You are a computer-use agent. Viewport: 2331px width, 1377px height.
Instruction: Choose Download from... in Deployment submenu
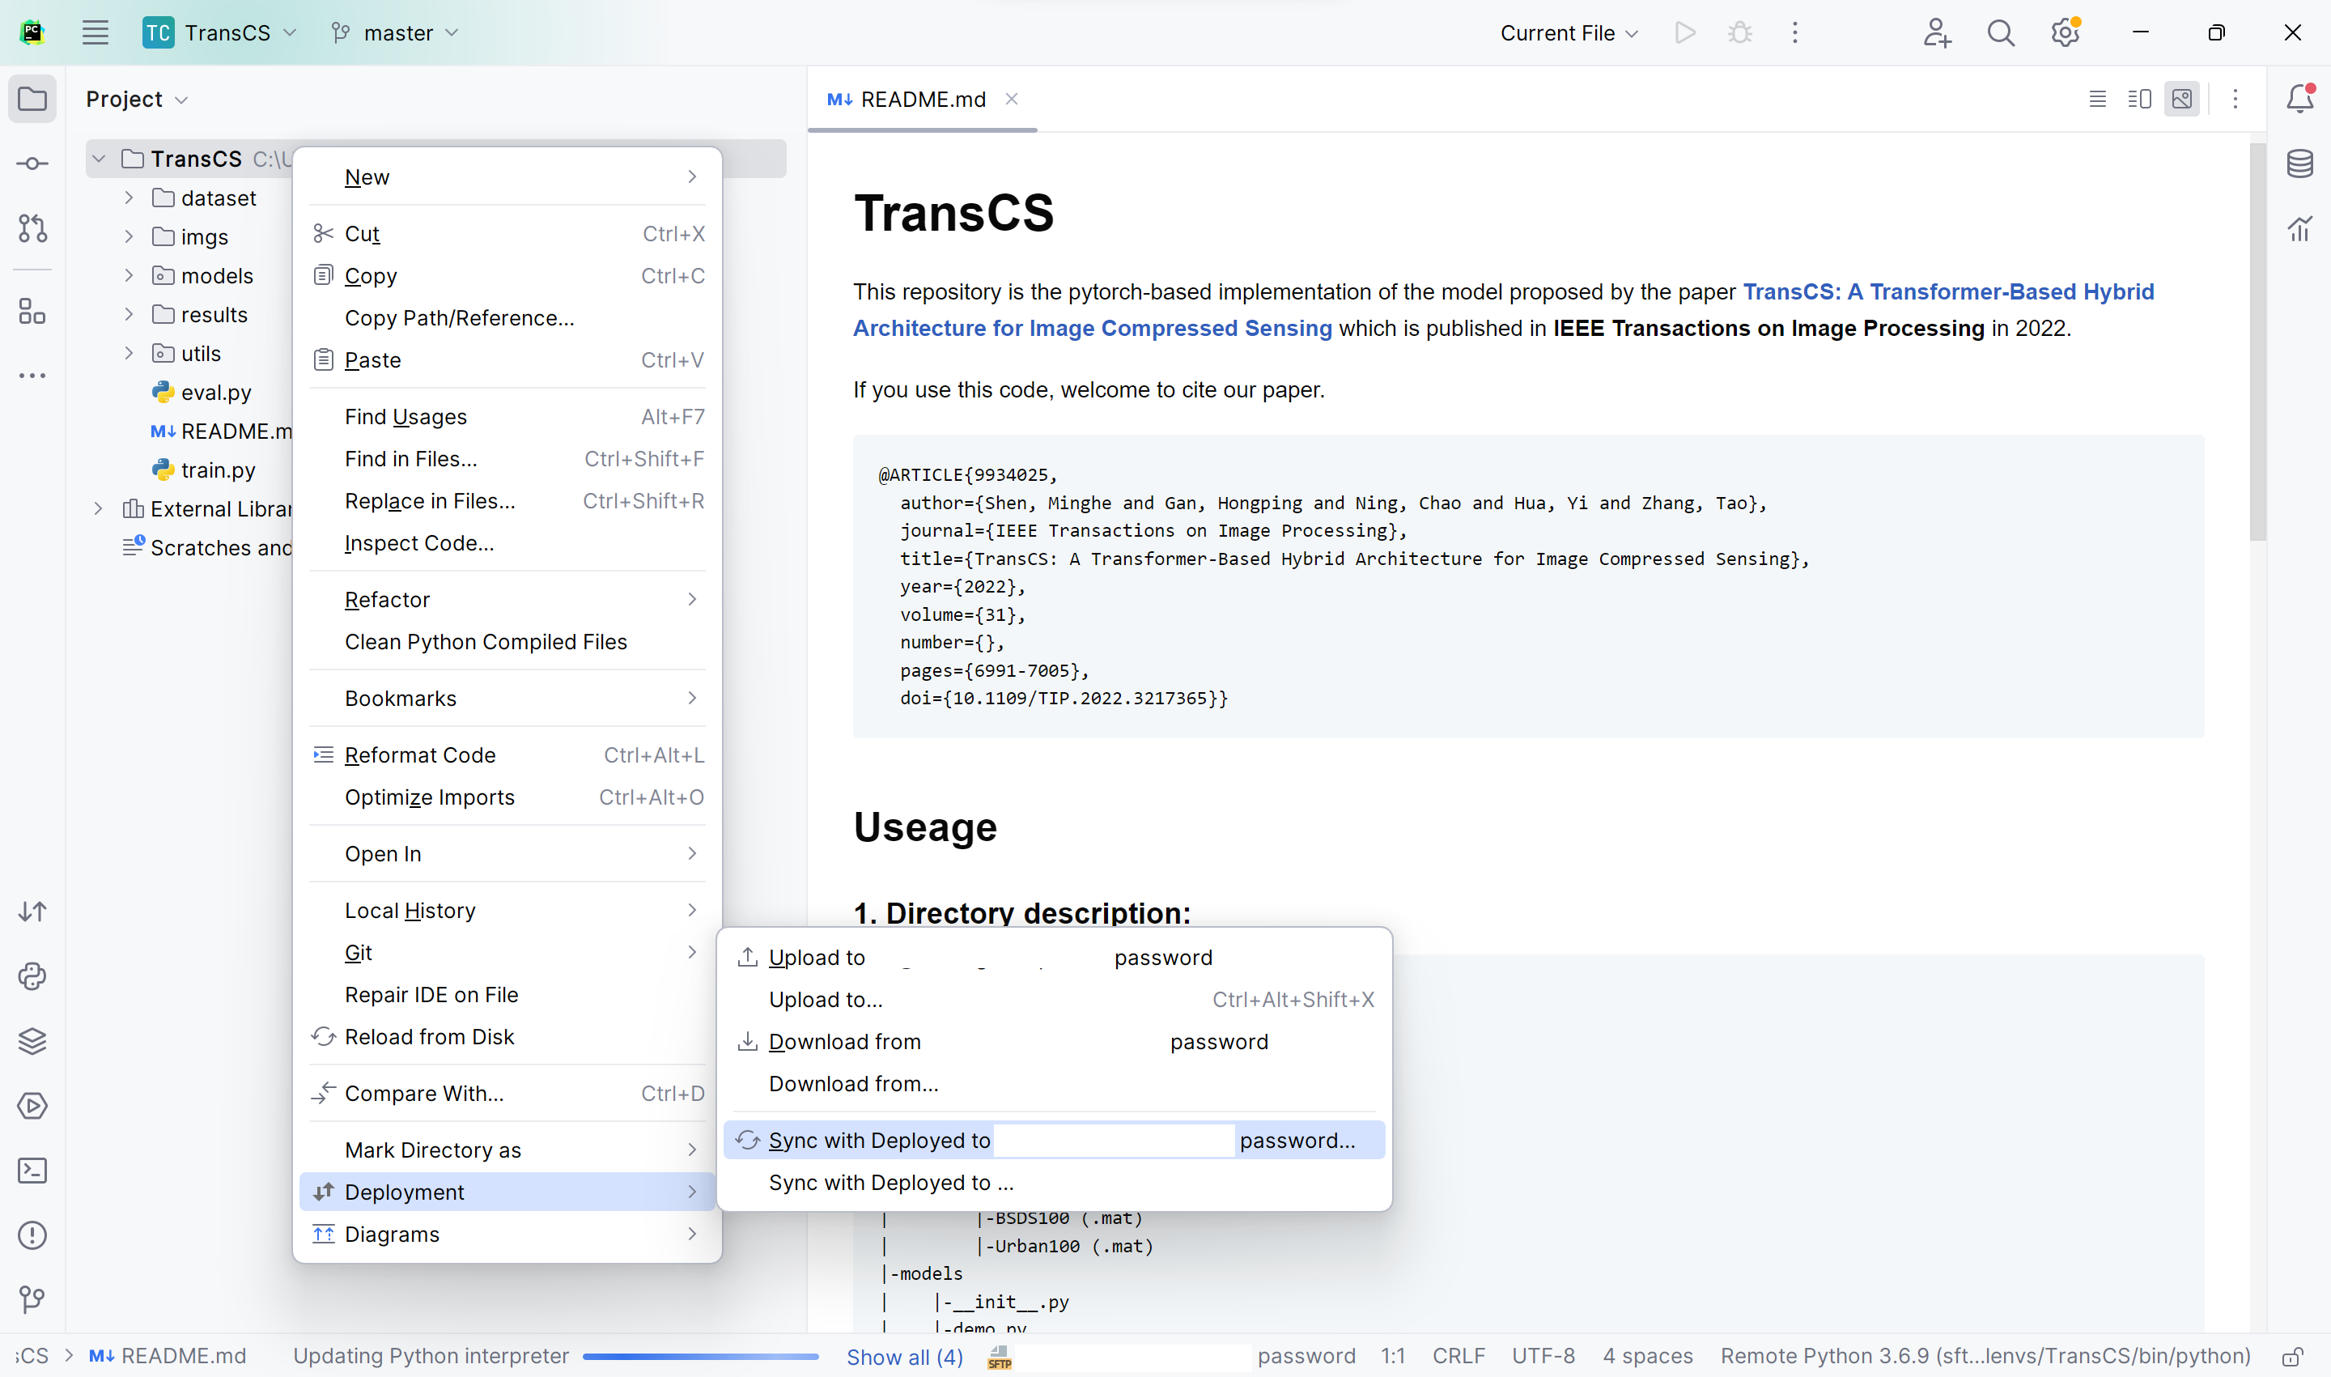1055,1084
